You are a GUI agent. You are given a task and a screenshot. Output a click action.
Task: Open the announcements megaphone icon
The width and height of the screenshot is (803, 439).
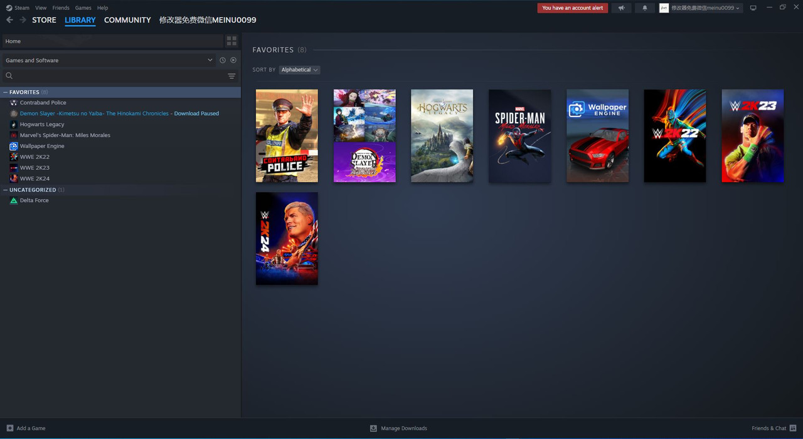[621, 8]
